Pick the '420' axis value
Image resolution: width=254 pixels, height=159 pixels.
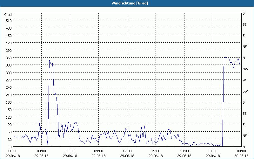[9, 43]
